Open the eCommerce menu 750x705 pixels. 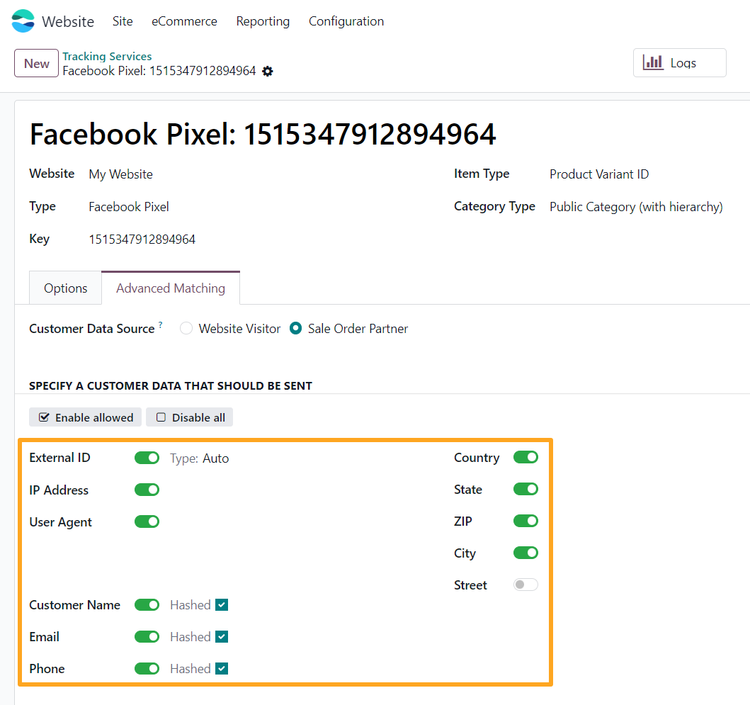point(184,21)
